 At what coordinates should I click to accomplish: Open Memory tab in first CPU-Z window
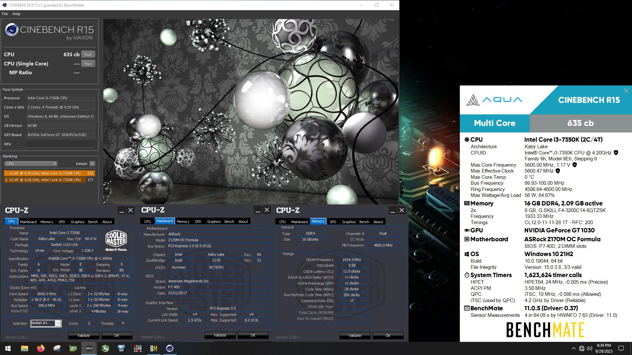(47, 222)
